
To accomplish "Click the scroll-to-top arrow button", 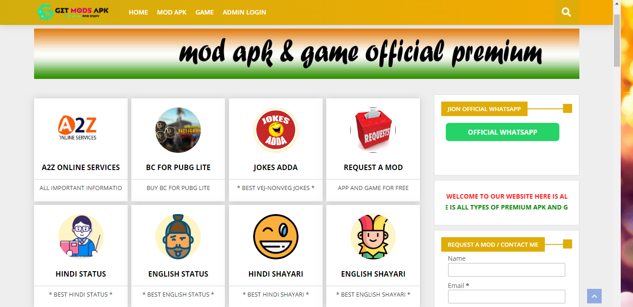I will [594, 296].
